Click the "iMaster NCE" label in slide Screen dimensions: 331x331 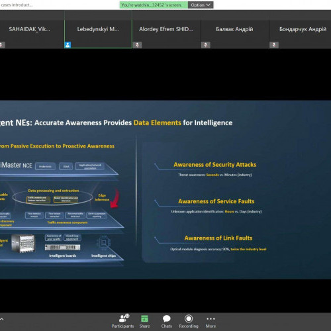tap(16, 165)
